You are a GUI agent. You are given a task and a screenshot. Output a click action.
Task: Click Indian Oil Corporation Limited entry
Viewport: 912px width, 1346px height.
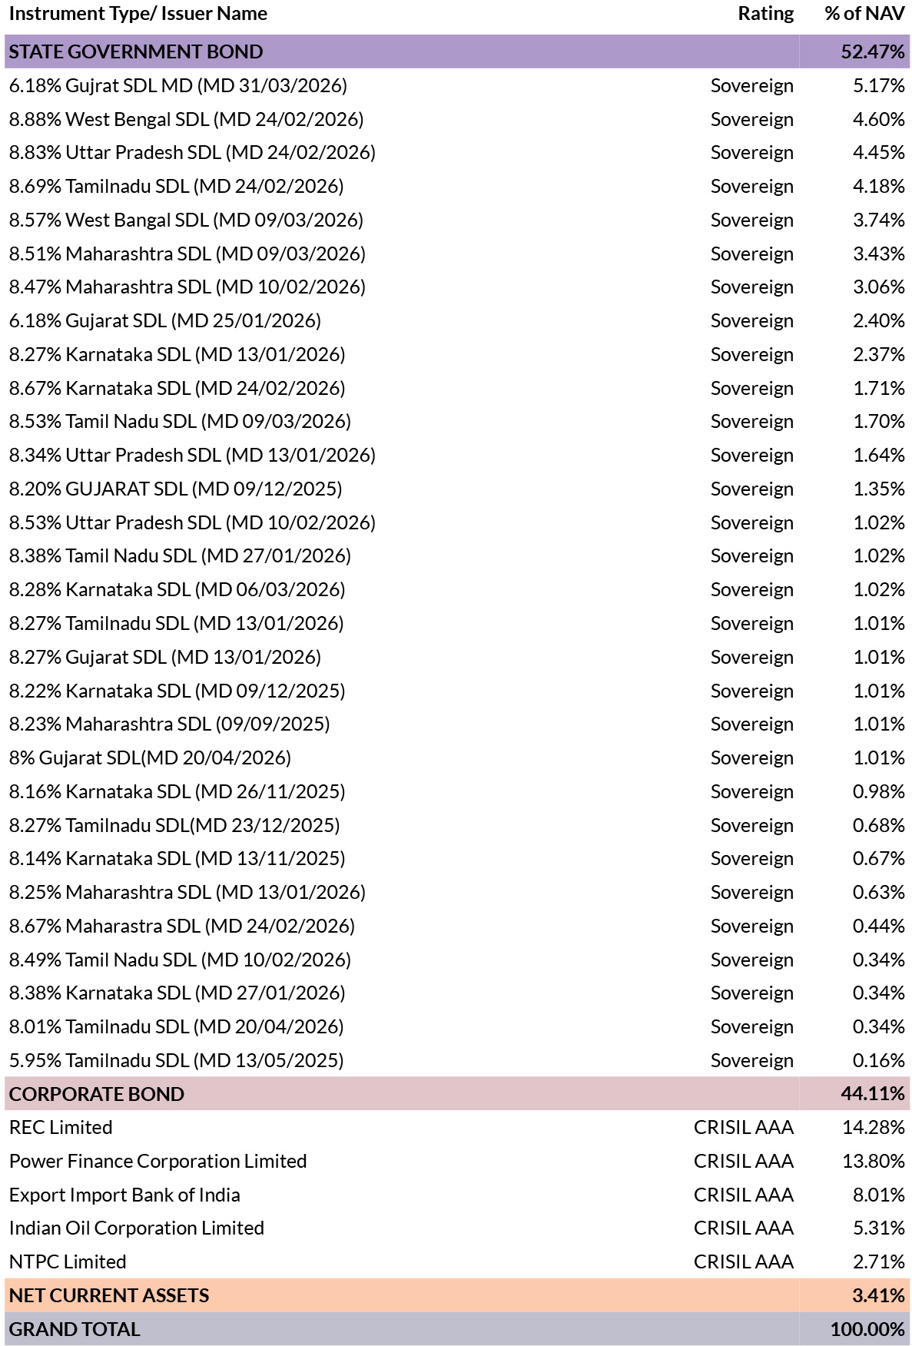137,1228
